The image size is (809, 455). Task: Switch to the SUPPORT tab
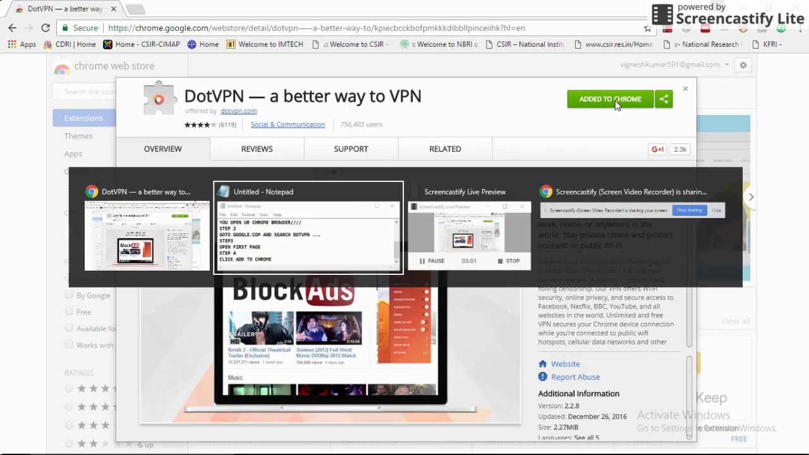click(x=351, y=149)
